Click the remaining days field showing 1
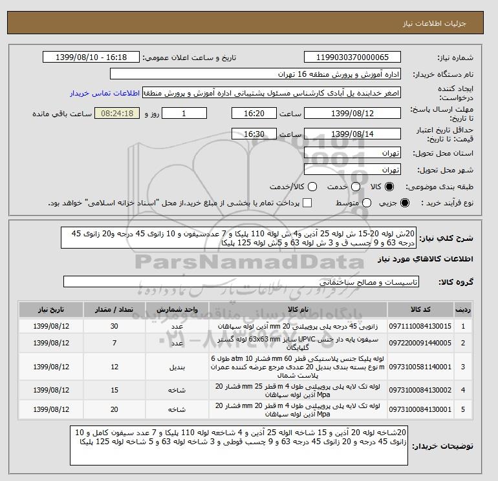498x481 pixels. 184,113
